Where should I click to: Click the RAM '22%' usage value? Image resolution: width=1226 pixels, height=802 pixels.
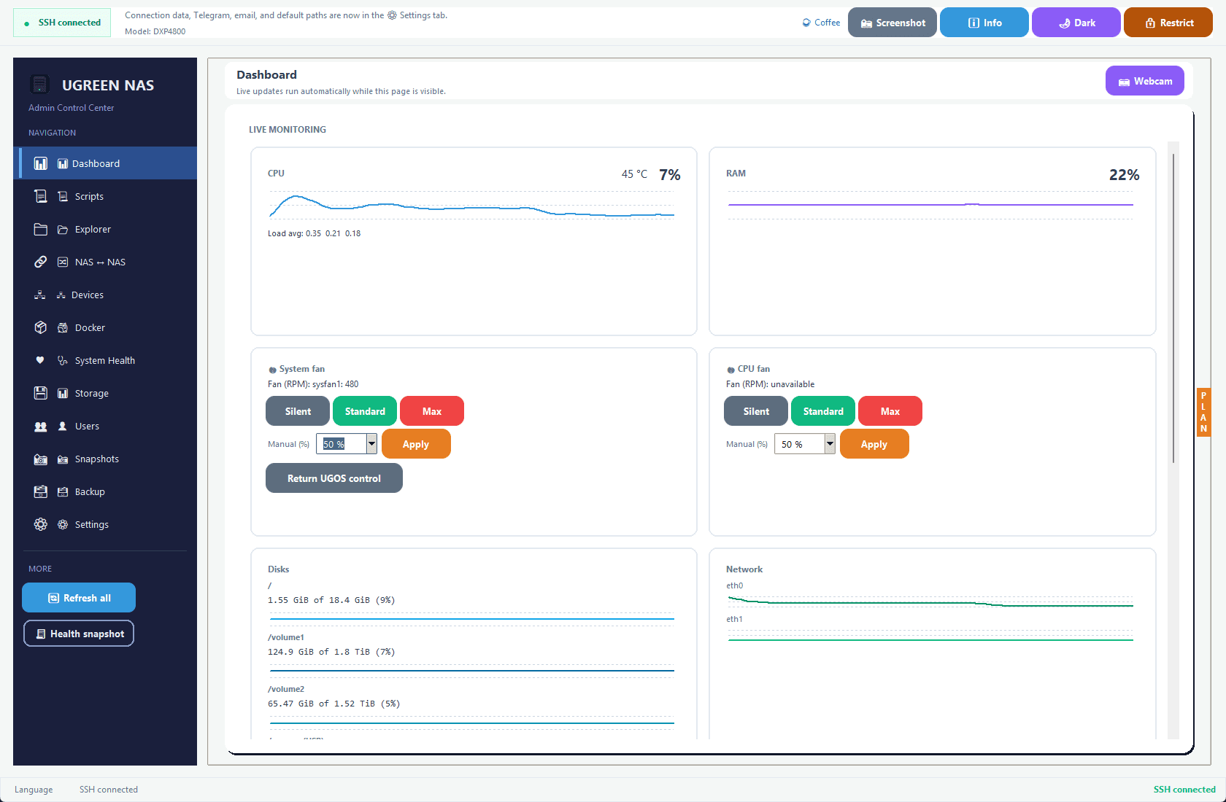coord(1124,175)
